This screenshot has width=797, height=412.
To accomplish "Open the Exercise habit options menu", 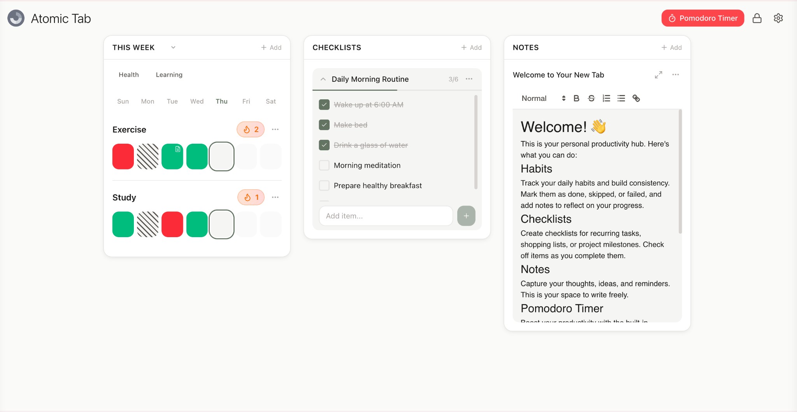I will click(276, 129).
